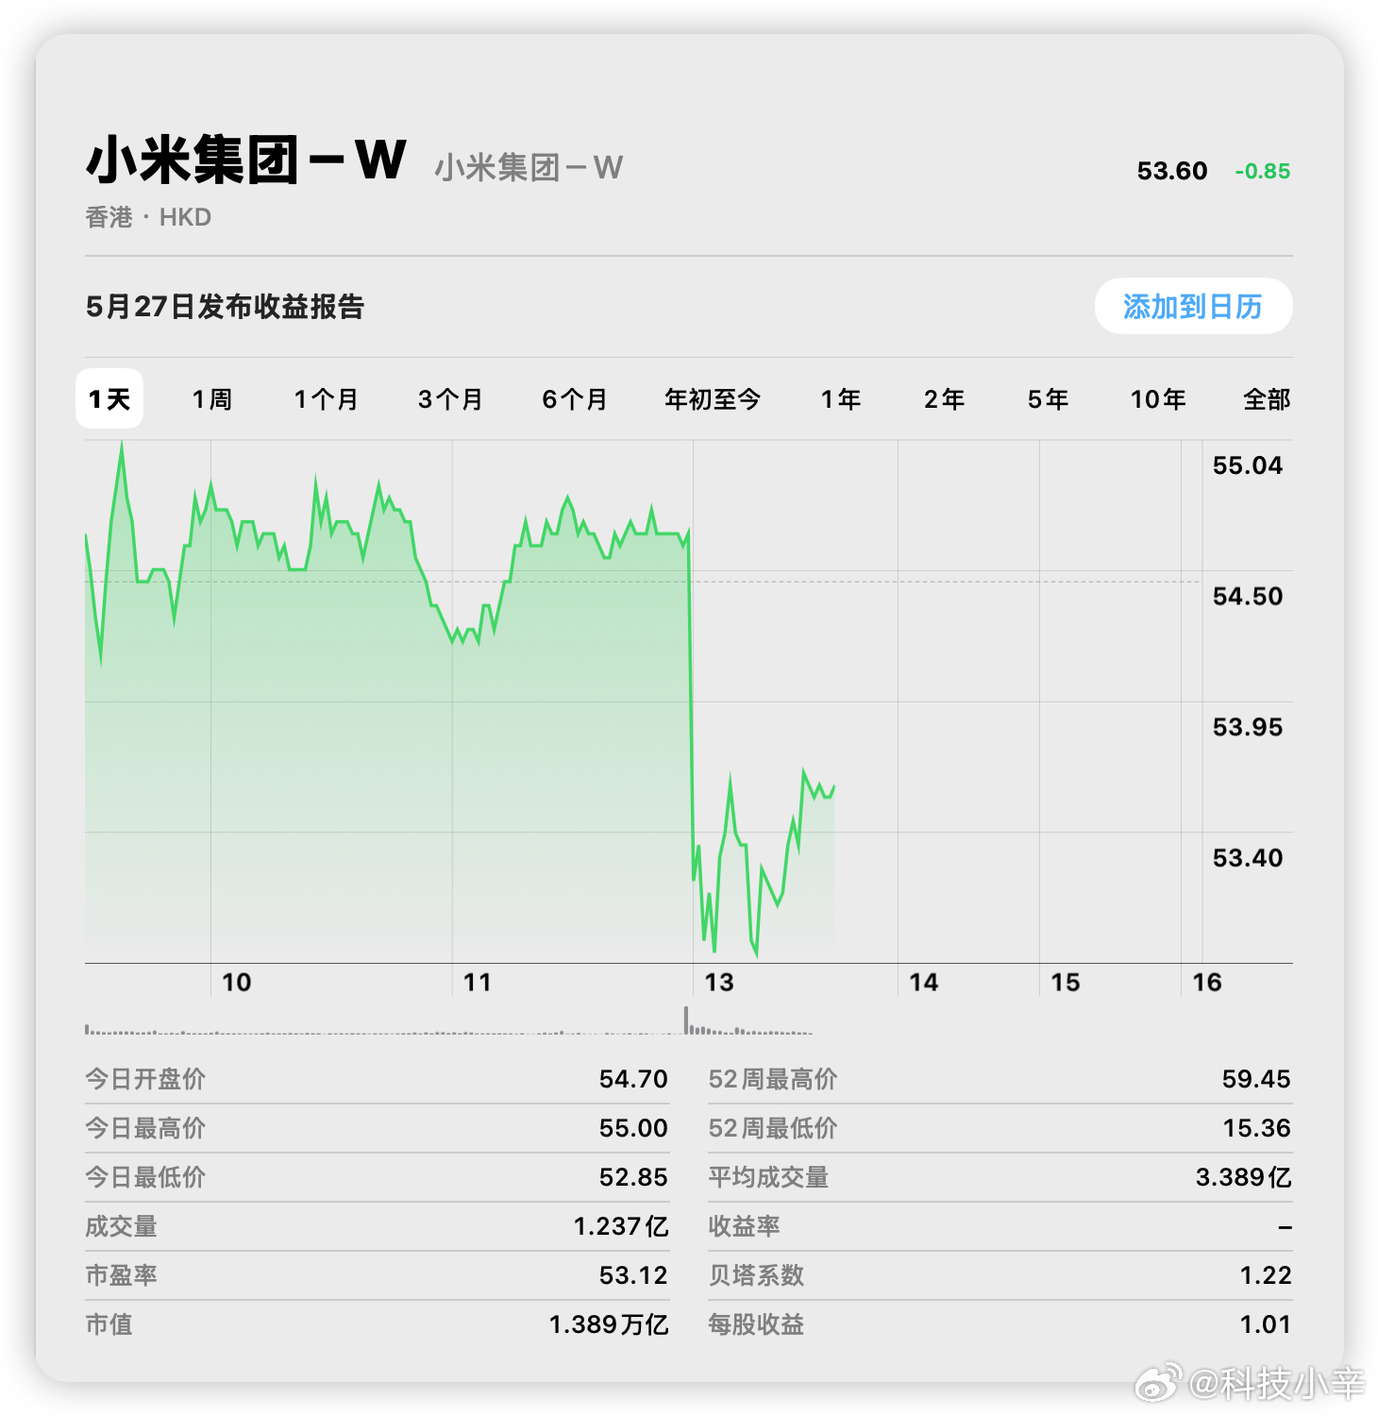
Task: Click the 今日开盘价 label
Action: (145, 1079)
